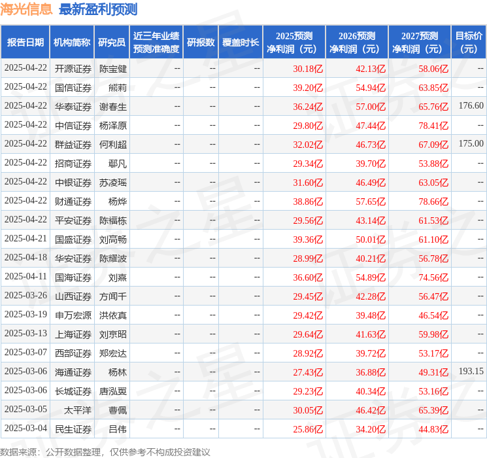Click the 数据来源 disclaimer footer text

pyautogui.click(x=105, y=451)
